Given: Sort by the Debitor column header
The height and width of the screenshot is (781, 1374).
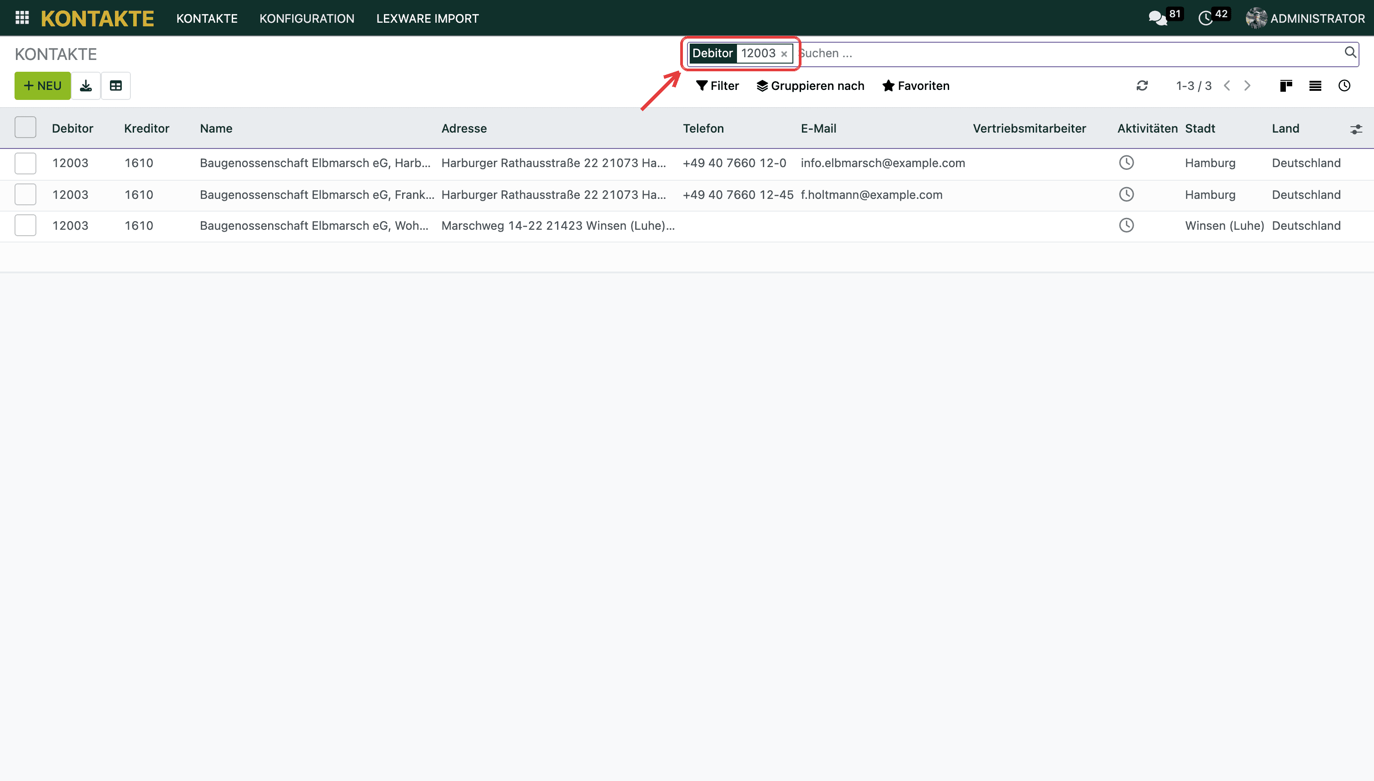Looking at the screenshot, I should (x=72, y=129).
